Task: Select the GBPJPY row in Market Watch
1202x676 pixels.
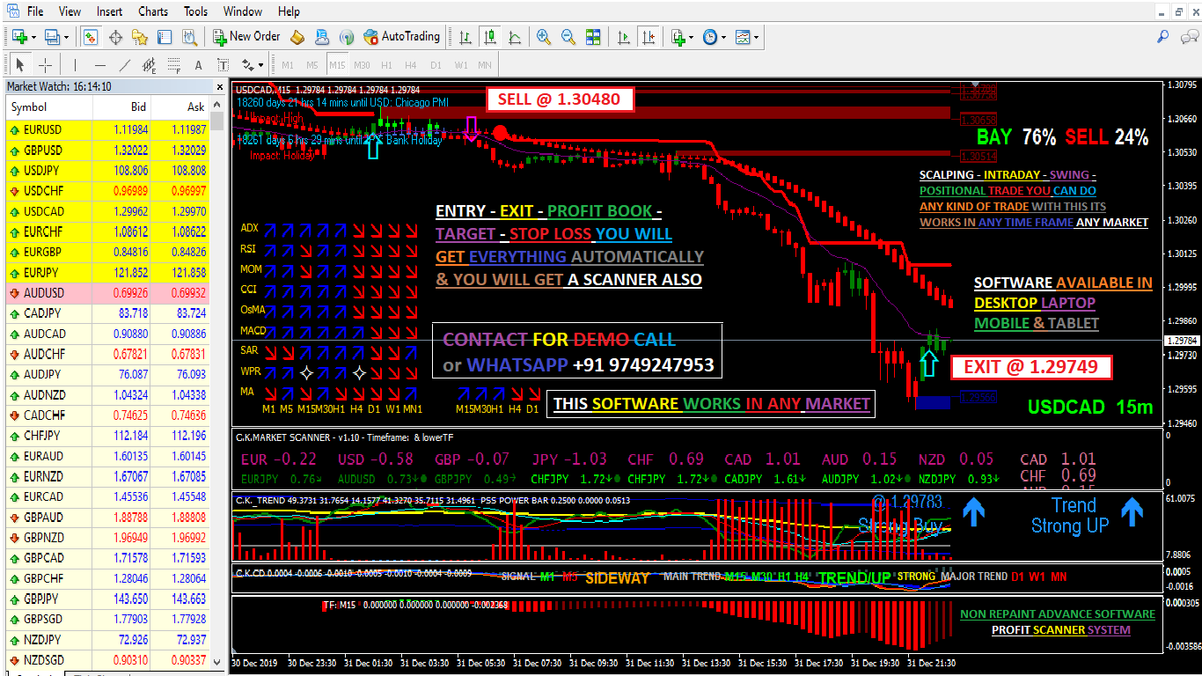Action: (107, 599)
